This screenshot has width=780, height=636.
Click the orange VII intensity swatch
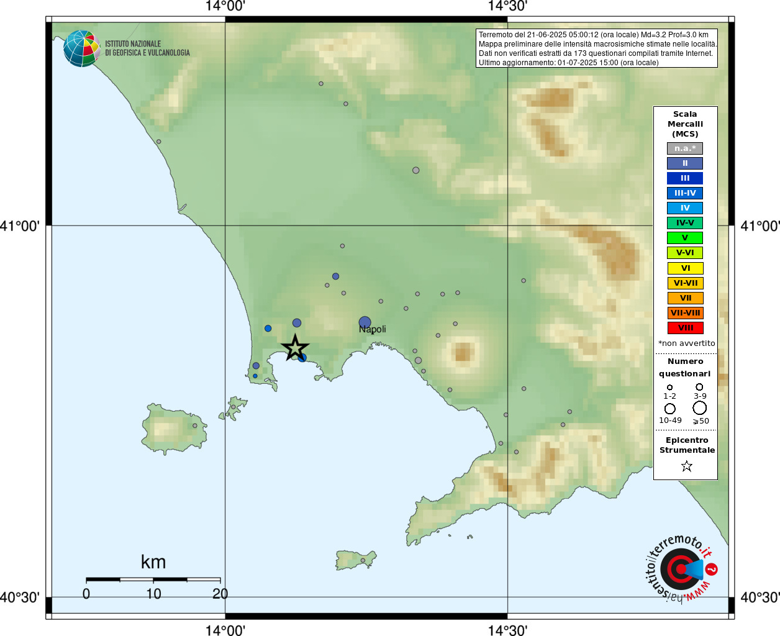[x=686, y=298]
